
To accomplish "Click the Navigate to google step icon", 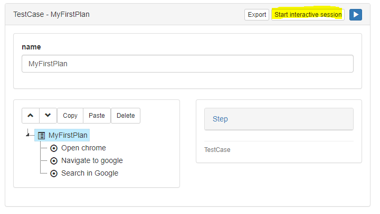I will [x=54, y=160].
